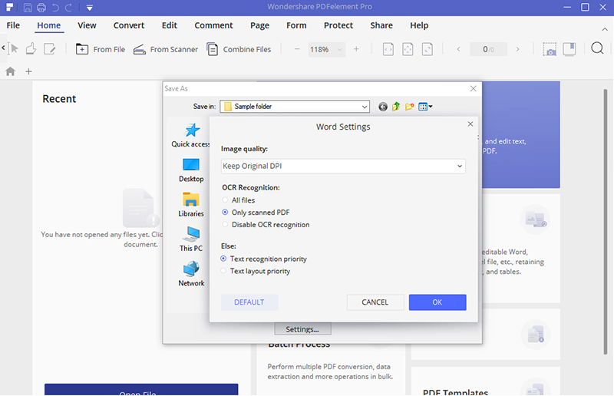Switch to the Protect tab
This screenshot has width=614, height=396.
pos(338,25)
